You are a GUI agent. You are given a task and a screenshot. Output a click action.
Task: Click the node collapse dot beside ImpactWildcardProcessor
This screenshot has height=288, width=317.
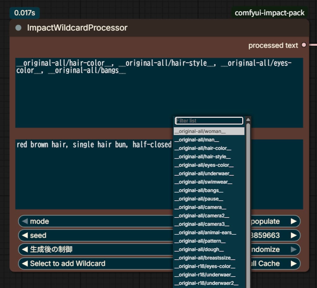(18, 28)
